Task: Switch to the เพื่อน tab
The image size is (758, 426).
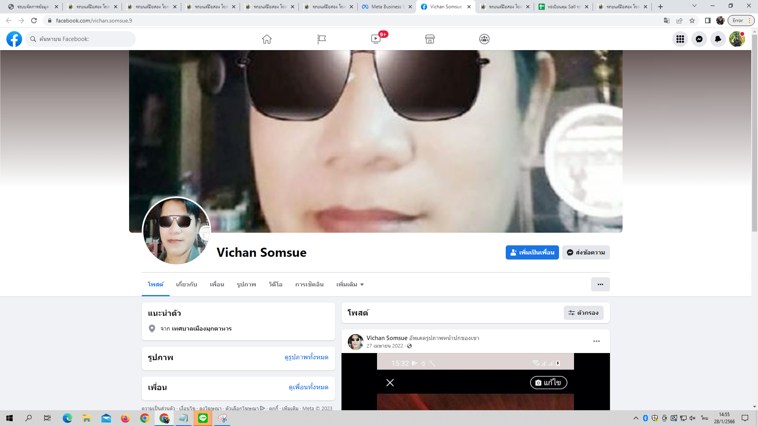Action: point(217,284)
